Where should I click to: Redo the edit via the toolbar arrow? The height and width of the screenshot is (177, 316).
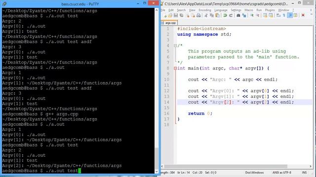point(231,15)
